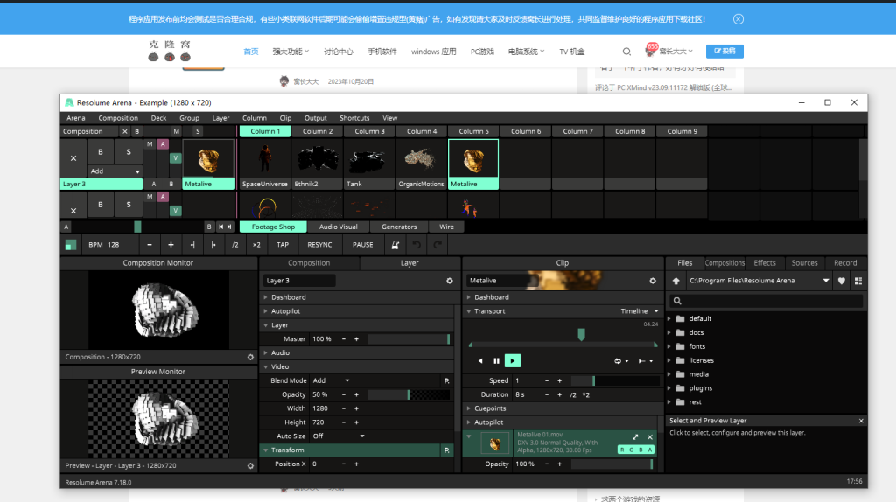The width and height of the screenshot is (896, 502).
Task: Adjust the Layer Master 100% slider
Action: pos(409,339)
